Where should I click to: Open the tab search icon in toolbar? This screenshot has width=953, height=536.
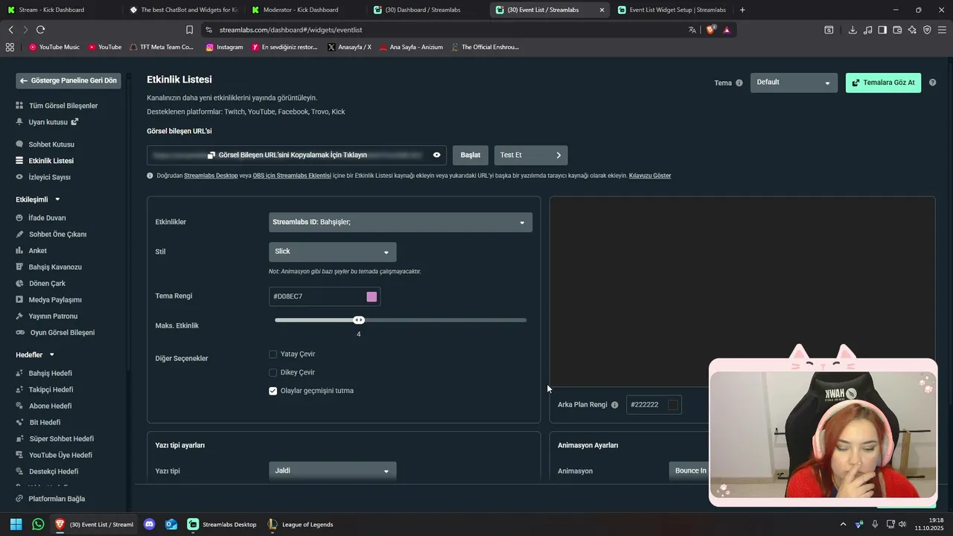(x=829, y=30)
